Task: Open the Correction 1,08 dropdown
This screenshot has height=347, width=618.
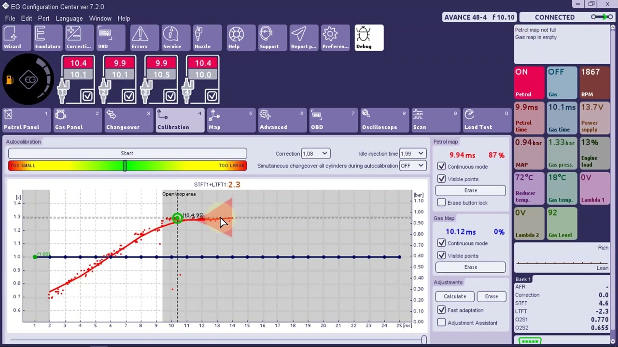Action: tap(315, 154)
